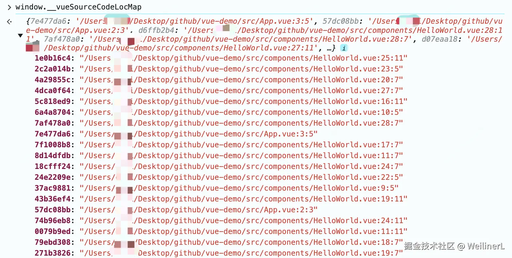Click the value ending HelloWorld.vue:18:7
The image size is (512, 258).
(x=241, y=242)
